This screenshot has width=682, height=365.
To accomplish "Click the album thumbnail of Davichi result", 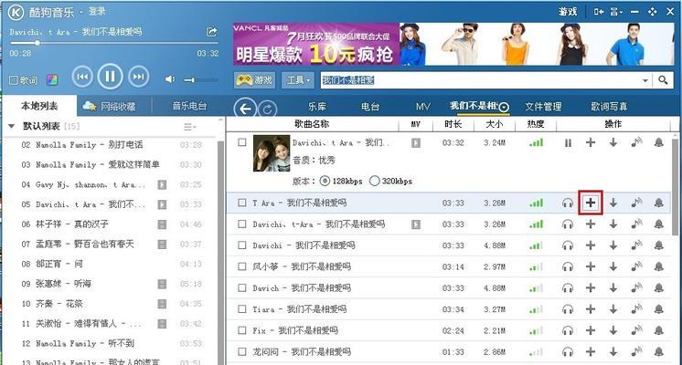I will (271, 153).
